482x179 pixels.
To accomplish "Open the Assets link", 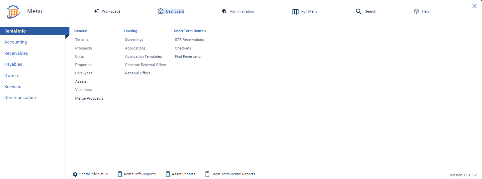I will [81, 81].
